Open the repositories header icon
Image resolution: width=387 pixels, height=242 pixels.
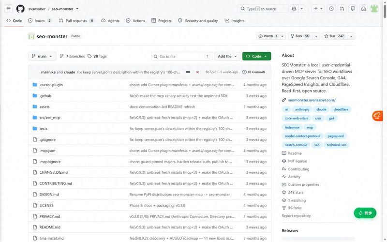click(x=353, y=9)
